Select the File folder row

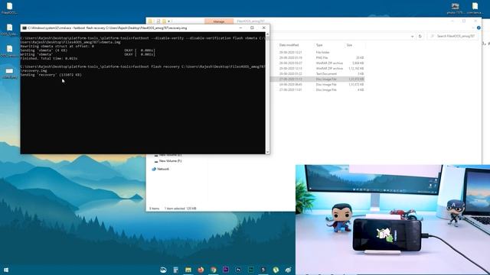click(x=317, y=53)
